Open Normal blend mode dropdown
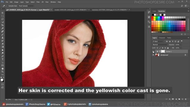Viewport: 190px width, 107px height. [160, 45]
